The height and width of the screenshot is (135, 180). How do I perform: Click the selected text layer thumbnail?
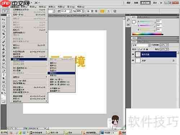(138, 54)
